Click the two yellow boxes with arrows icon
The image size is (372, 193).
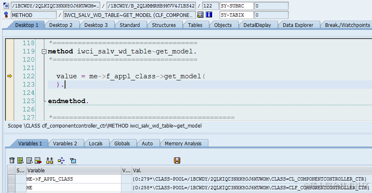(x=50, y=161)
